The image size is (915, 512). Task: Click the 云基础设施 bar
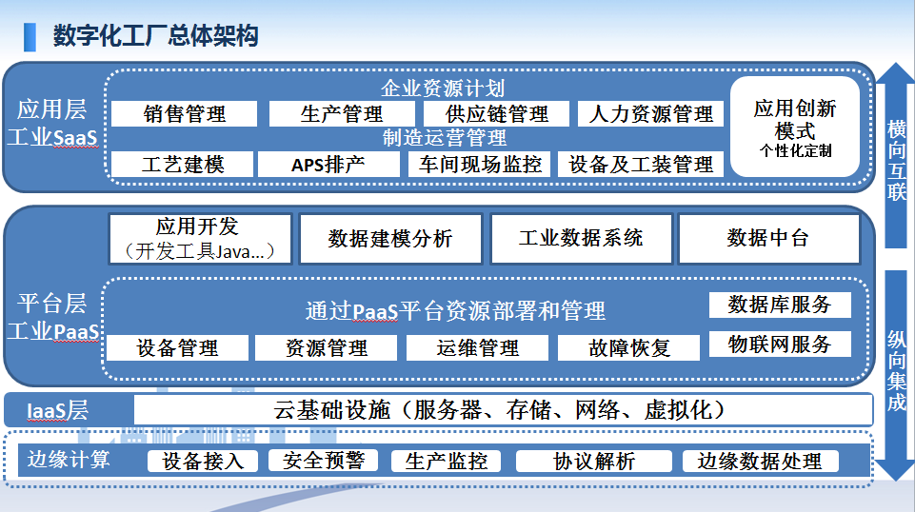503,410
